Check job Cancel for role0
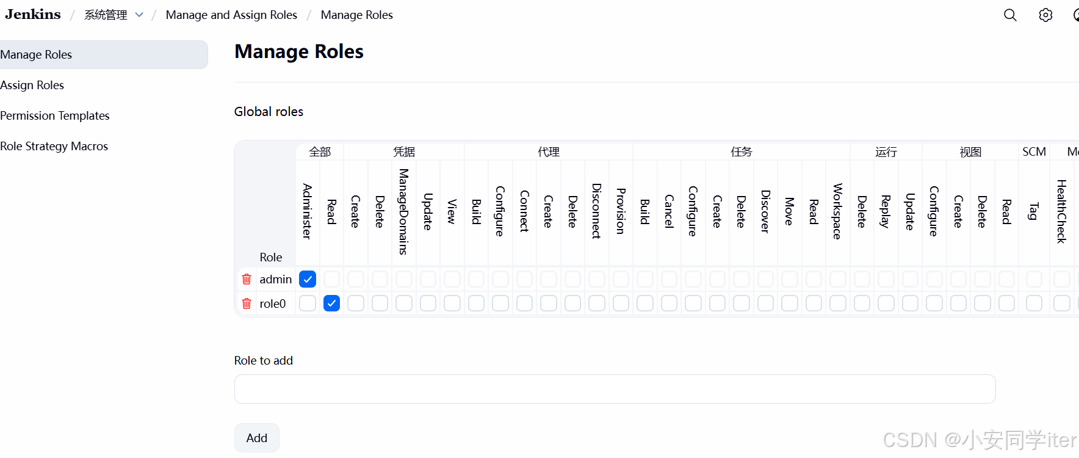The height and width of the screenshot is (458, 1079). [669, 304]
